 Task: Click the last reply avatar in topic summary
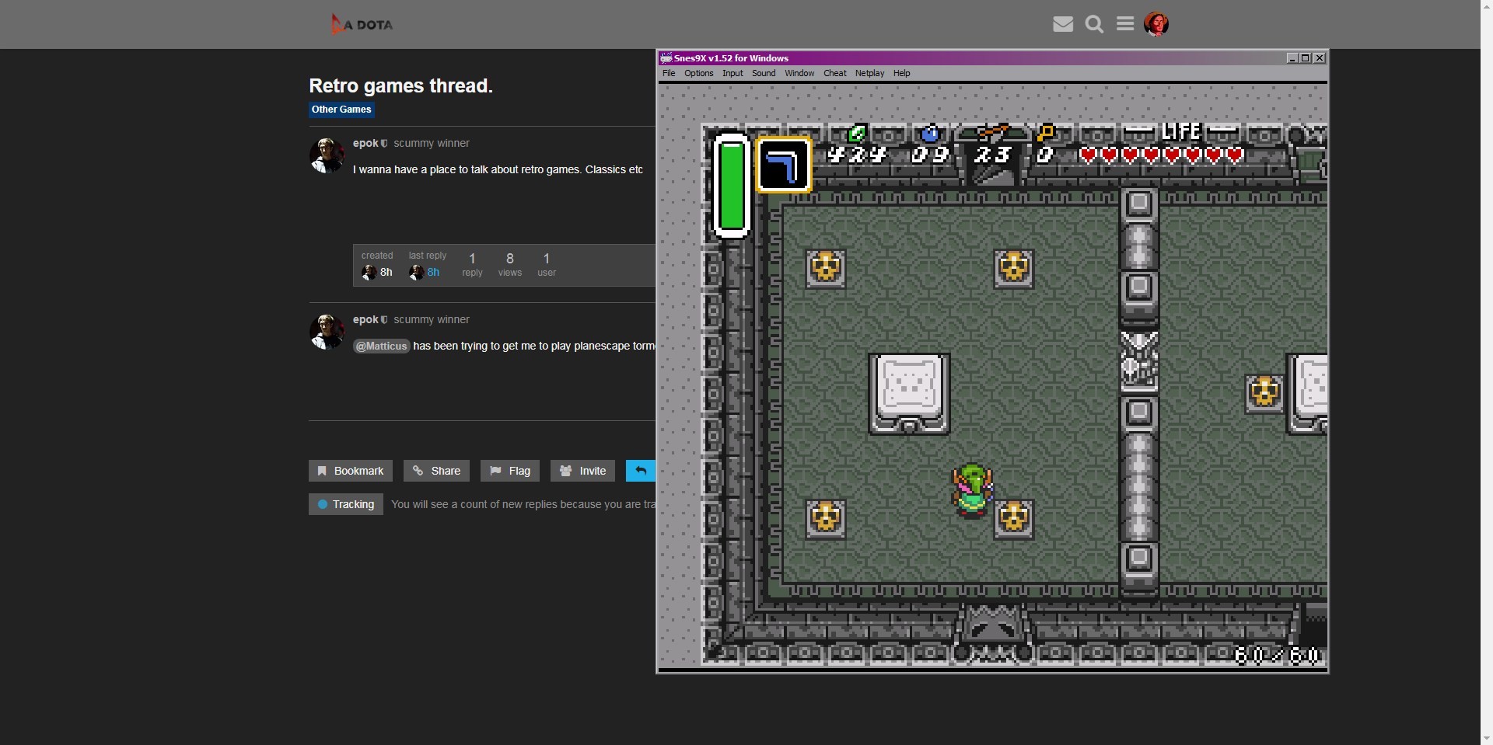click(x=416, y=272)
